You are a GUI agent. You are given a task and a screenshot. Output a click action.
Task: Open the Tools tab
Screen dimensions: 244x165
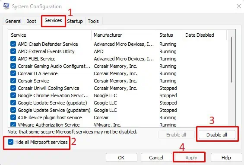pyautogui.click(x=93, y=21)
